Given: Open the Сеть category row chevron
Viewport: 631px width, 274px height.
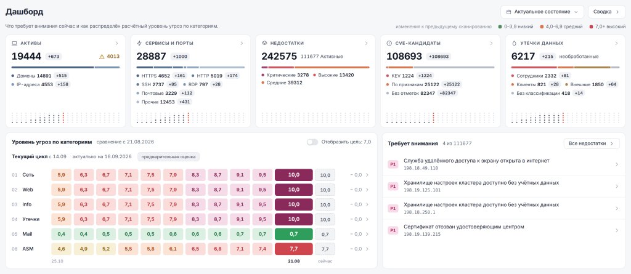Looking at the screenshot, I should [x=367, y=175].
